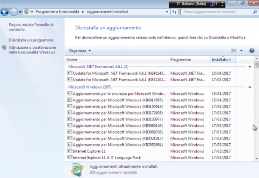
Task: Sort by the Nome column header
Action: [116, 60]
